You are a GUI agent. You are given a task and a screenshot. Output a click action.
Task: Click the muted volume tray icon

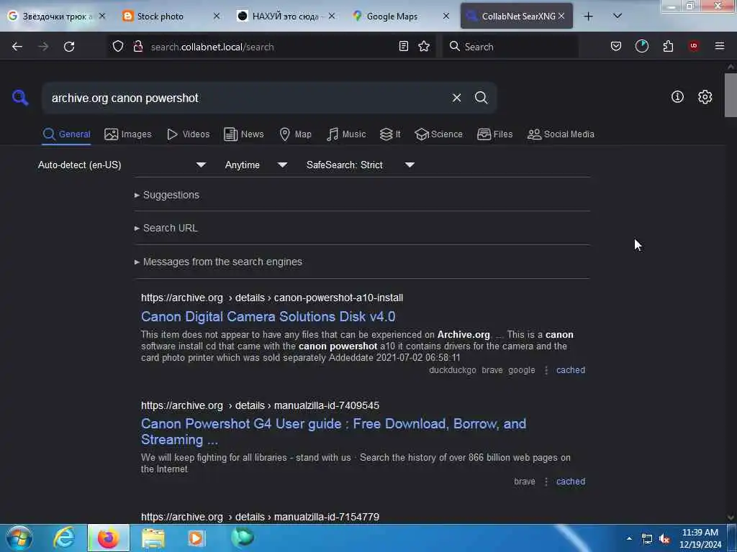(664, 539)
